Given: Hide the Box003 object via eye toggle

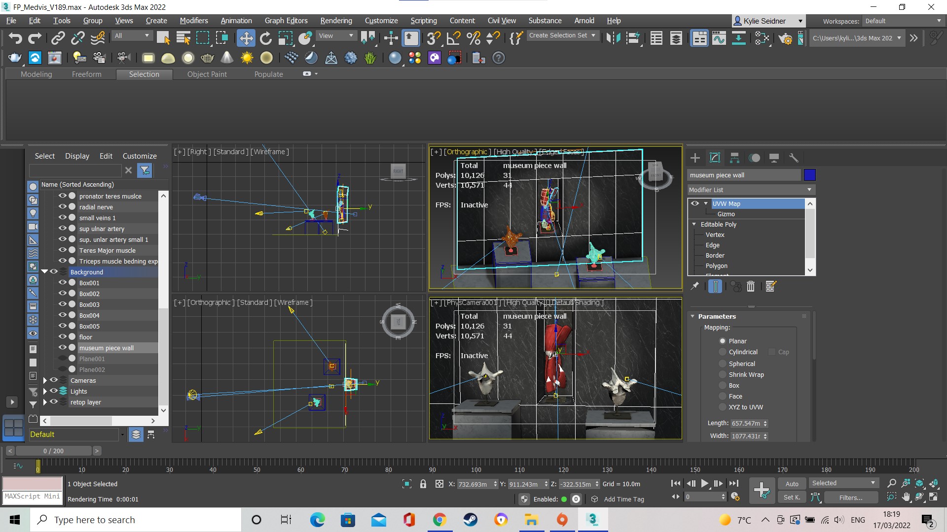Looking at the screenshot, I should [x=62, y=304].
